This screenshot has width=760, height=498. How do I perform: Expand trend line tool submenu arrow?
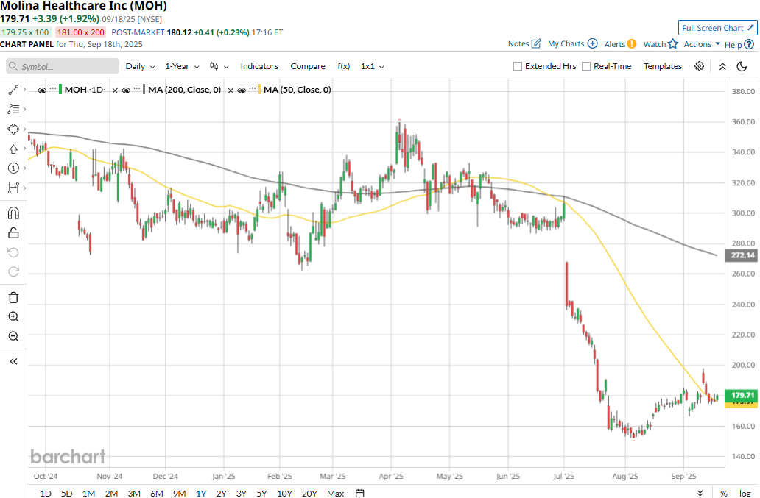24,90
